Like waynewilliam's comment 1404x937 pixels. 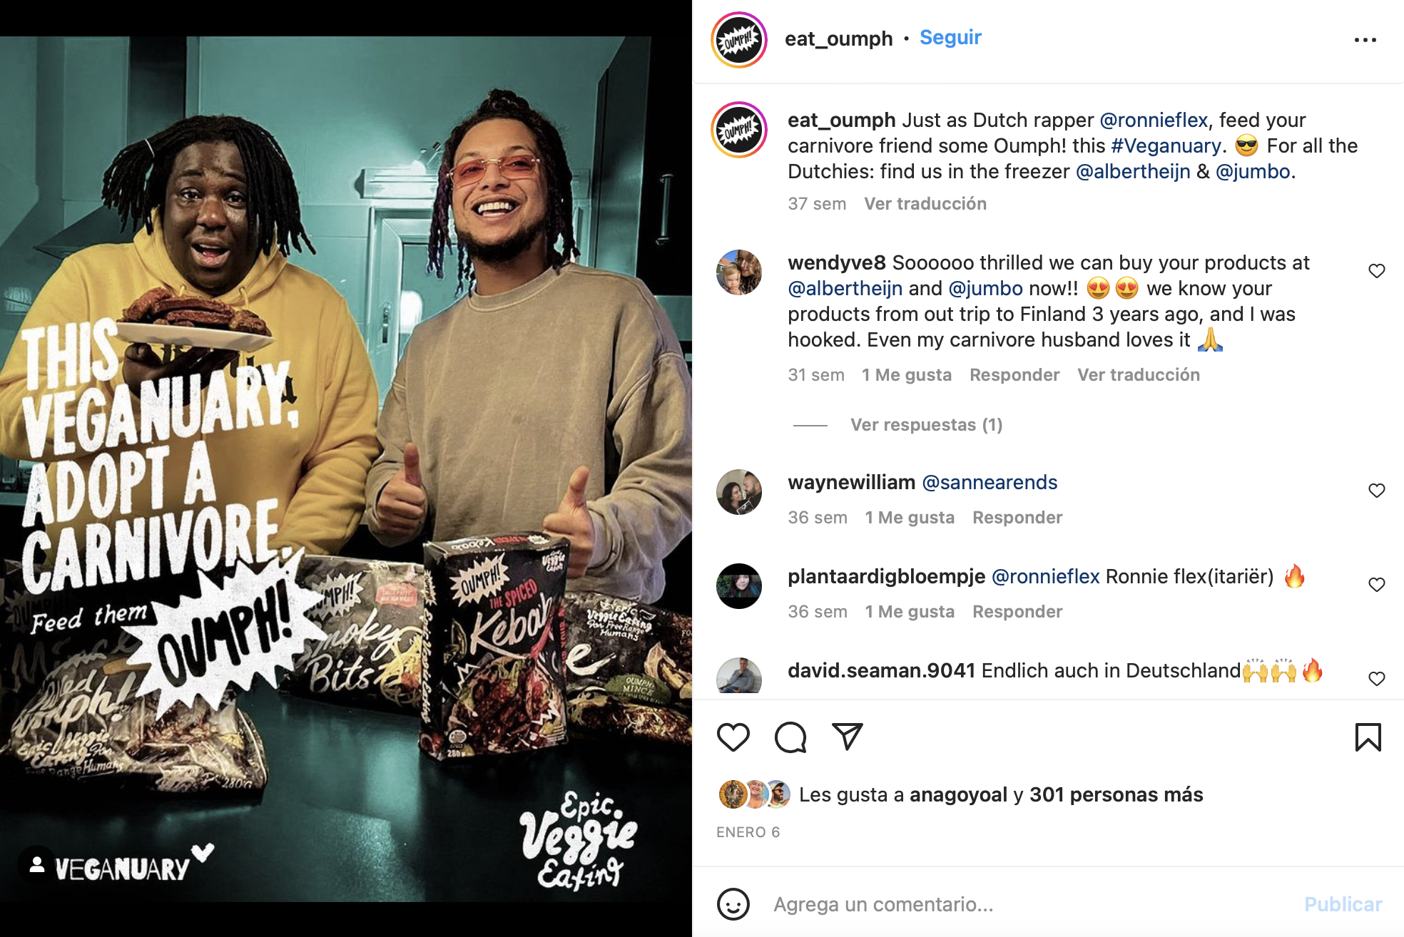coord(1377,491)
